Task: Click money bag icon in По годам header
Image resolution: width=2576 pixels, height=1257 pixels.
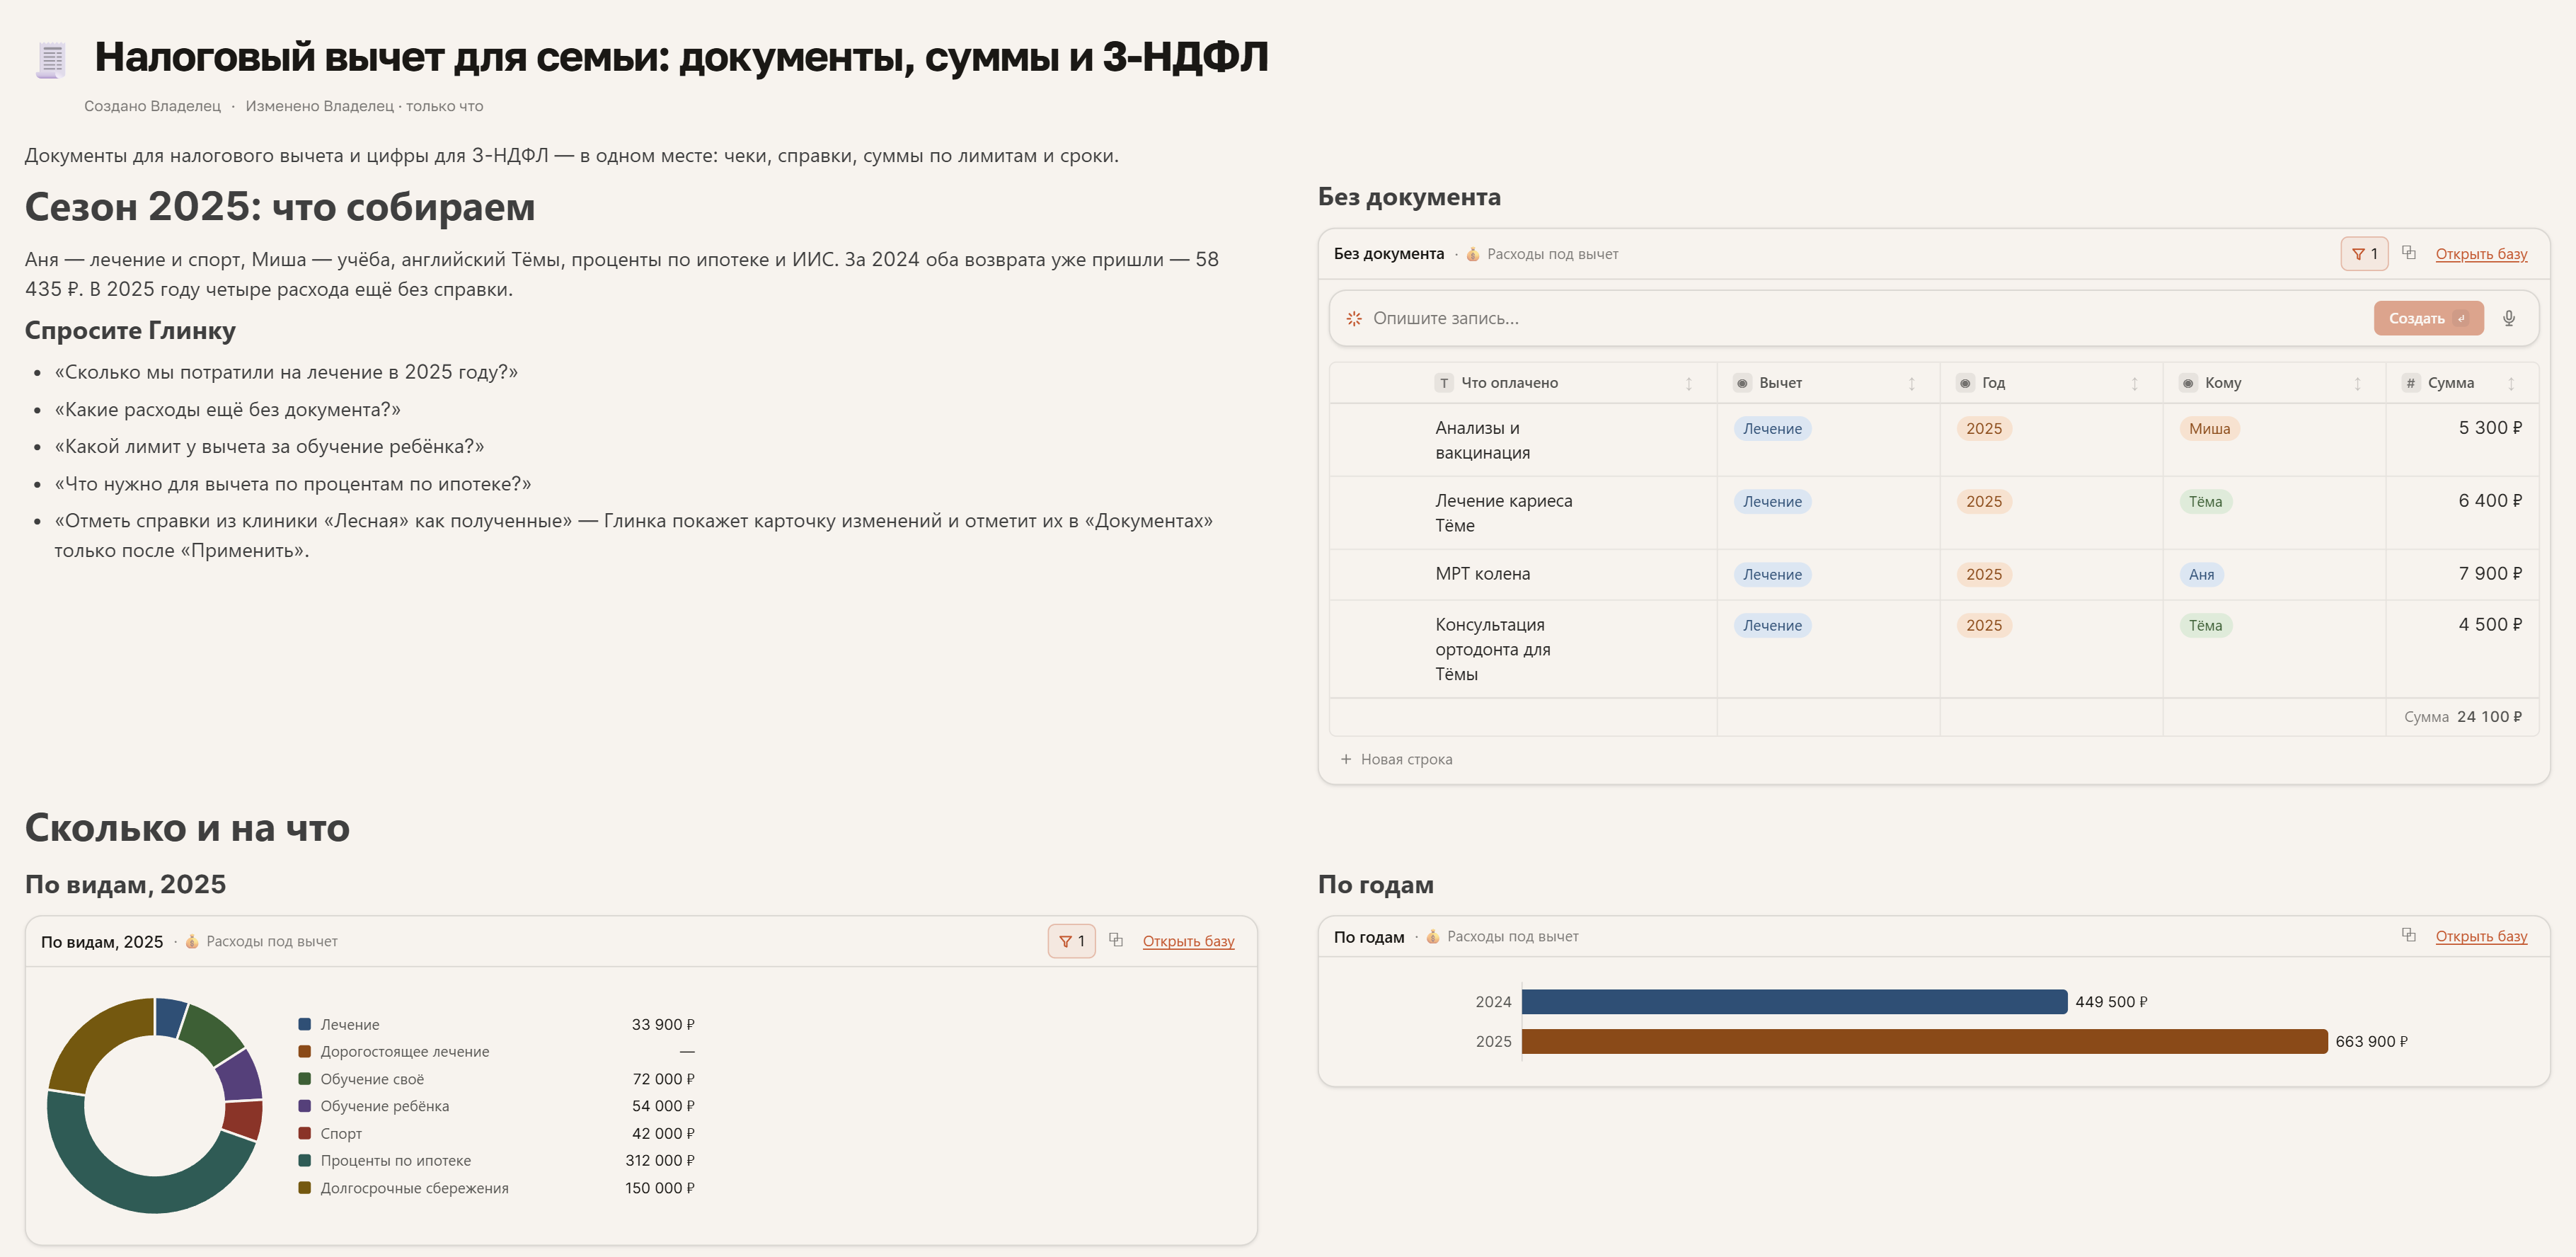Action: pos(1433,936)
